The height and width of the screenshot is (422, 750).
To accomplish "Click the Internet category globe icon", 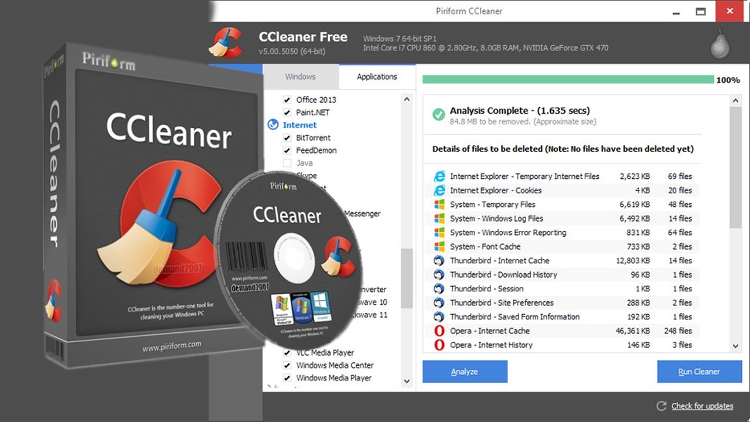I will (x=272, y=125).
